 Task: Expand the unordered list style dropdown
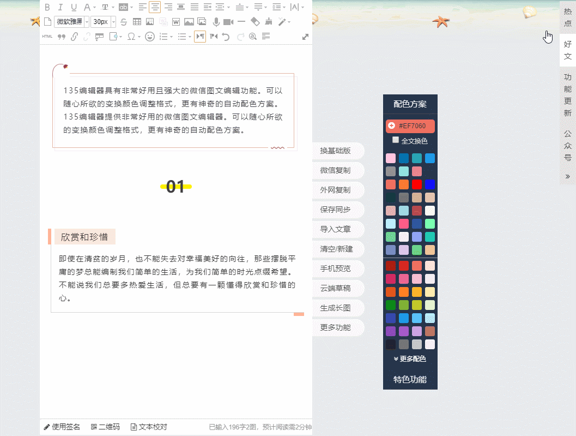coord(190,37)
